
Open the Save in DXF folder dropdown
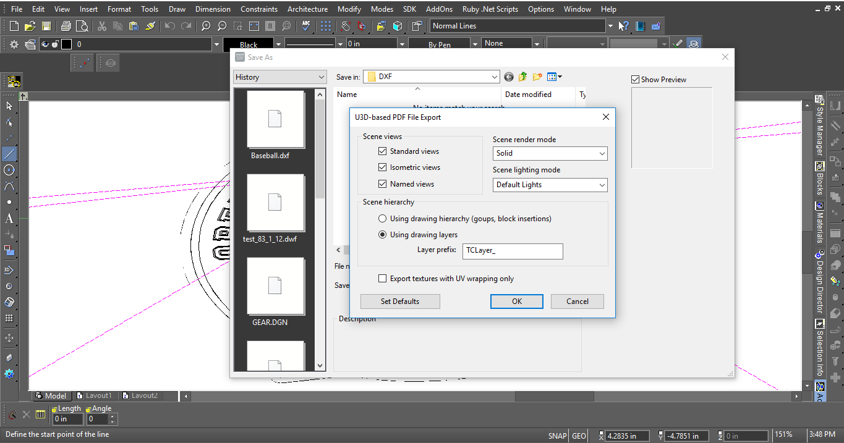[x=431, y=77]
